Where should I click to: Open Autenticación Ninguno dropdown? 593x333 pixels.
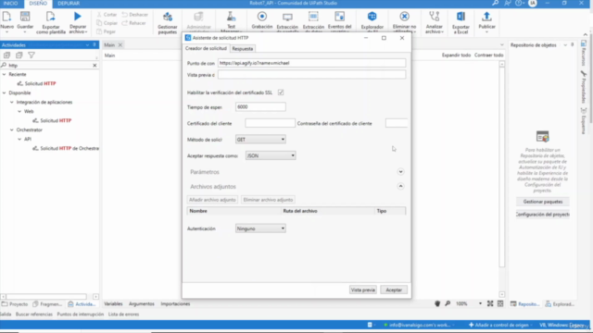click(260, 228)
